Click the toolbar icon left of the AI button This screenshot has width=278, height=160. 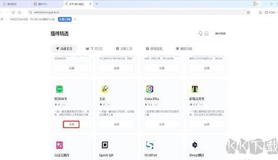click(x=260, y=12)
